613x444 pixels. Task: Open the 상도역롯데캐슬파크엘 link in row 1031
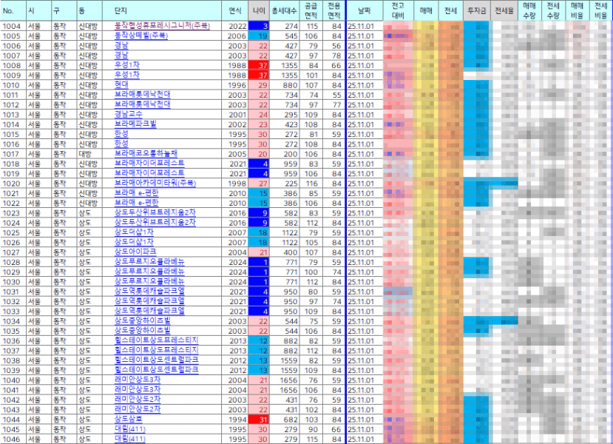149,291
